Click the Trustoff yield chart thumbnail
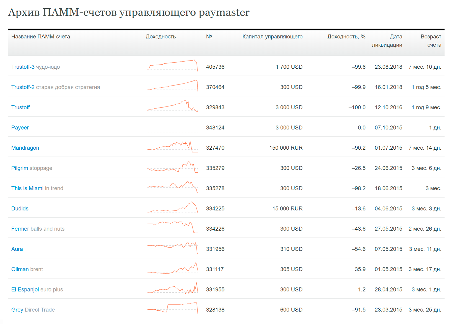 click(173, 106)
